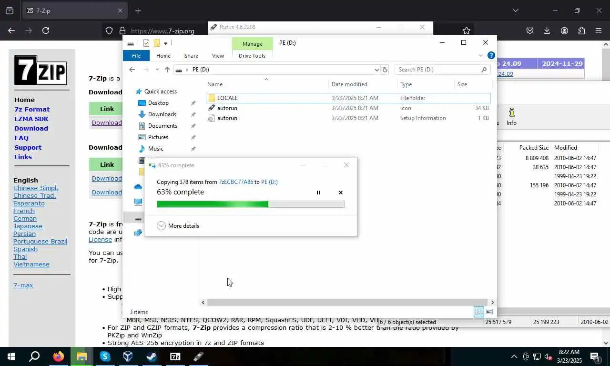Click Info icon in 7-Zip window
This screenshot has height=366, width=610.
(511, 116)
